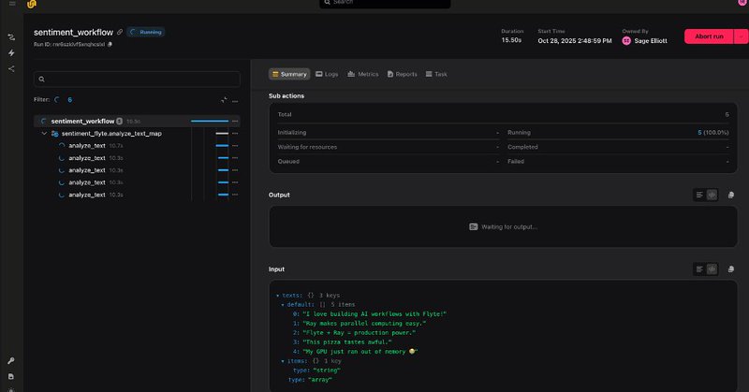The image size is (749, 392).
Task: Select sentiment_flyte.analyze_text_map tree row
Action: point(137,134)
